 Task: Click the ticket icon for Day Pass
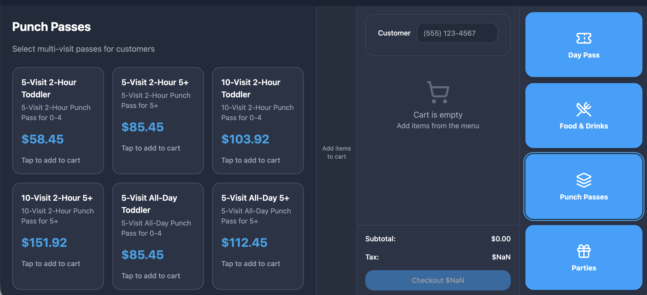pos(584,38)
